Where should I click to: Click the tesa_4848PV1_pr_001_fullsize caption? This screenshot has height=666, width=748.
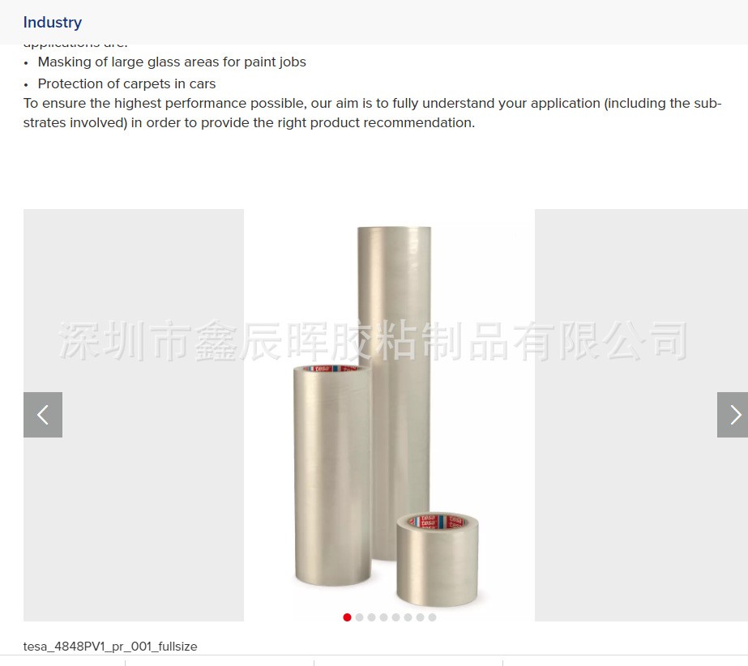pyautogui.click(x=110, y=647)
